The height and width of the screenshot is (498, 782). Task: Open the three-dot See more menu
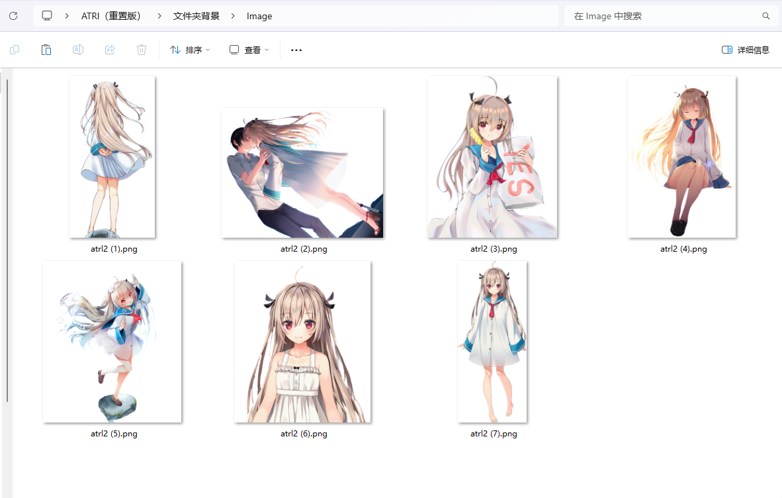click(296, 50)
